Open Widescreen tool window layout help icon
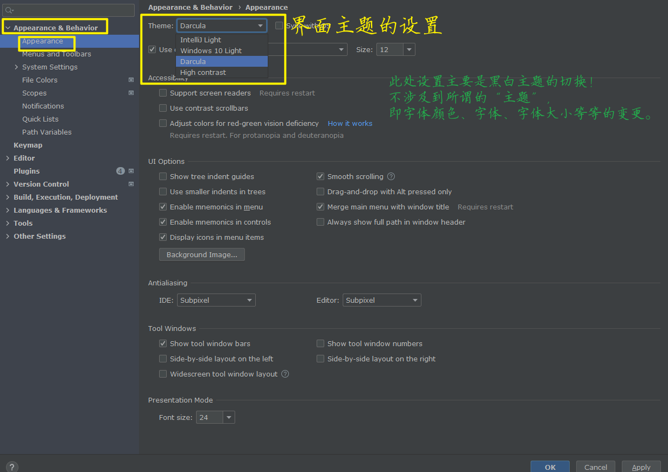Image resolution: width=668 pixels, height=472 pixels. pos(285,374)
